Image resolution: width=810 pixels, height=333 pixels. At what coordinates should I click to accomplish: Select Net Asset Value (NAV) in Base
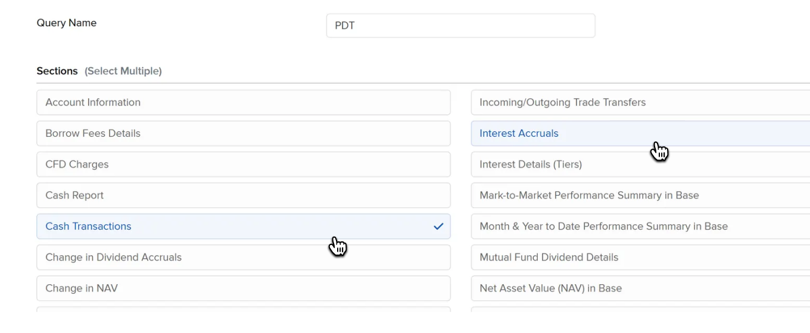pyautogui.click(x=640, y=288)
